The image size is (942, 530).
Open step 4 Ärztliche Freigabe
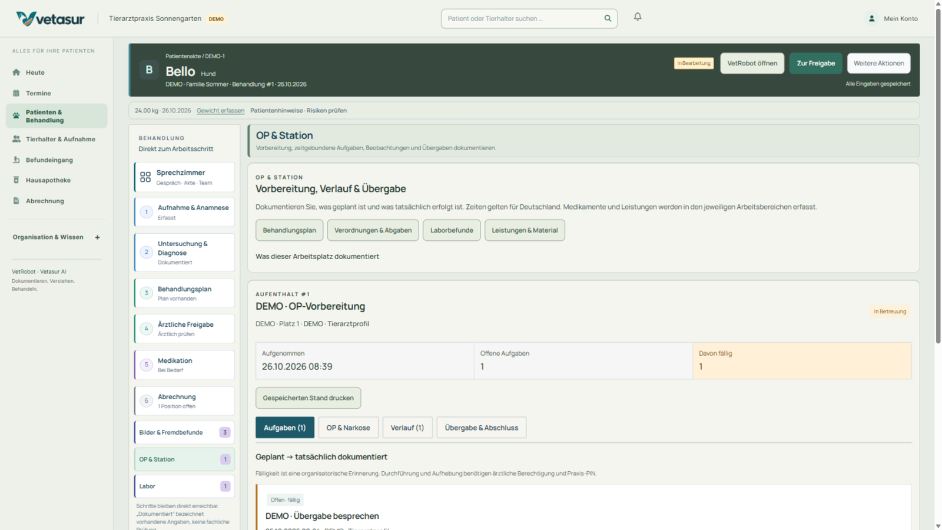click(x=184, y=329)
